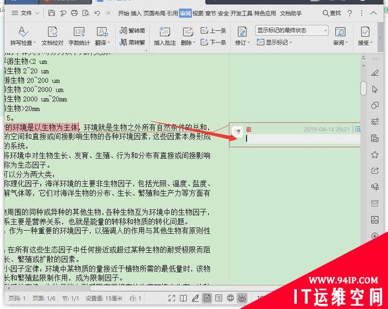Image resolution: width=388 pixels, height=309 pixels.
Task: Click the archive box icon in right sidebar
Action: [374, 204]
